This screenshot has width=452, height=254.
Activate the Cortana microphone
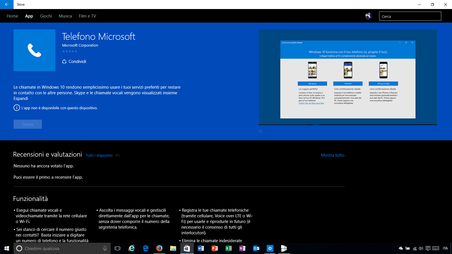click(x=105, y=248)
